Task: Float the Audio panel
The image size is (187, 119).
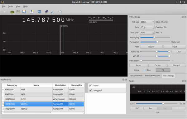Action: point(183,81)
